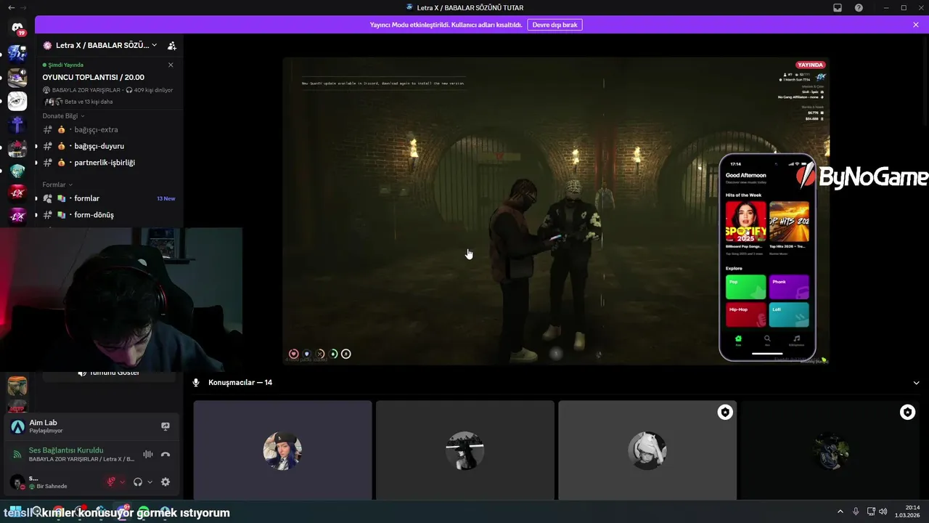Screen dimensions: 929x523
Task: Select the first speaker tile with beret avatar
Action: (x=282, y=450)
